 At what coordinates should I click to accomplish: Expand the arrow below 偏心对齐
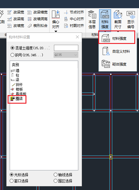[x=56, y=31]
